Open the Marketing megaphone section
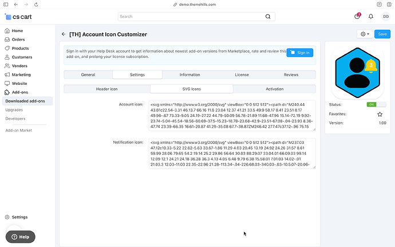This screenshot has height=247, width=395. (x=21, y=75)
